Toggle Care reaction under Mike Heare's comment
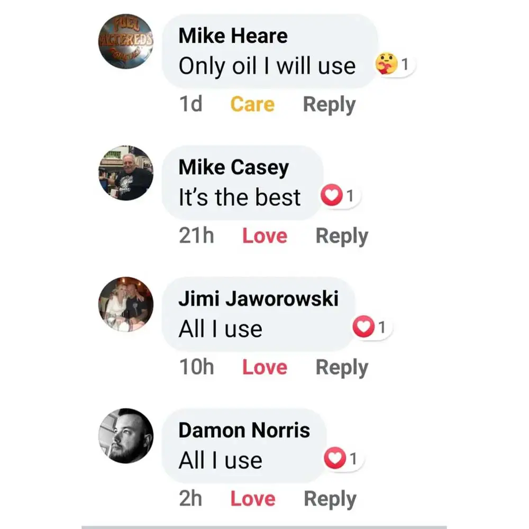Viewport: 529px width, 529px height. 252,104
